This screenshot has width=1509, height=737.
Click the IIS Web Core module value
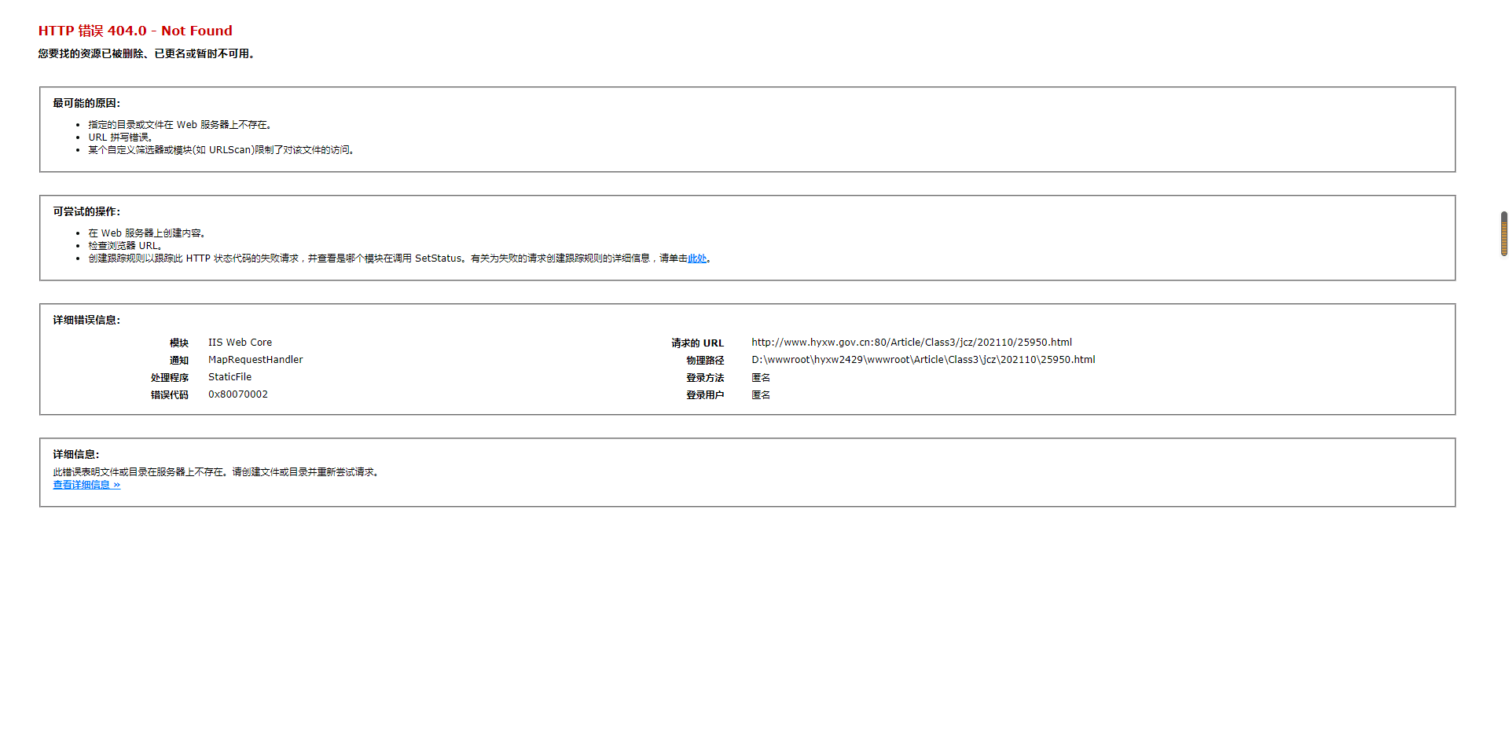[240, 343]
